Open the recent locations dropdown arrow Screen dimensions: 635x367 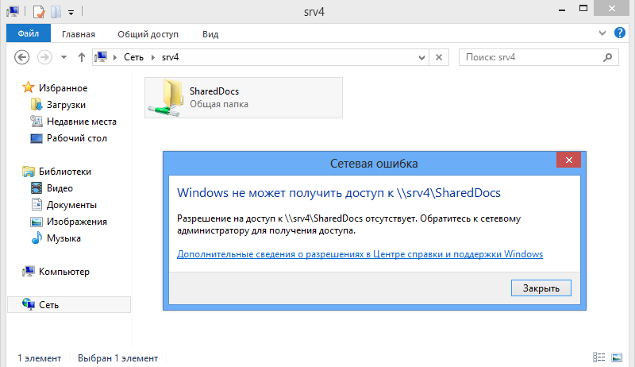(63, 57)
